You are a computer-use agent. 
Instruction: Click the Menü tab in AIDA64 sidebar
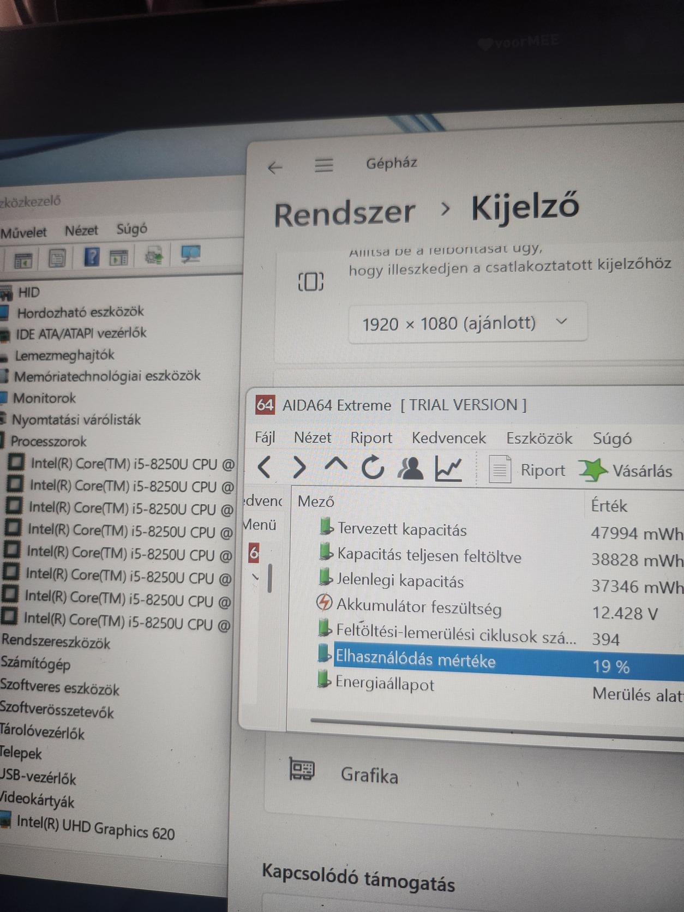[x=260, y=525]
